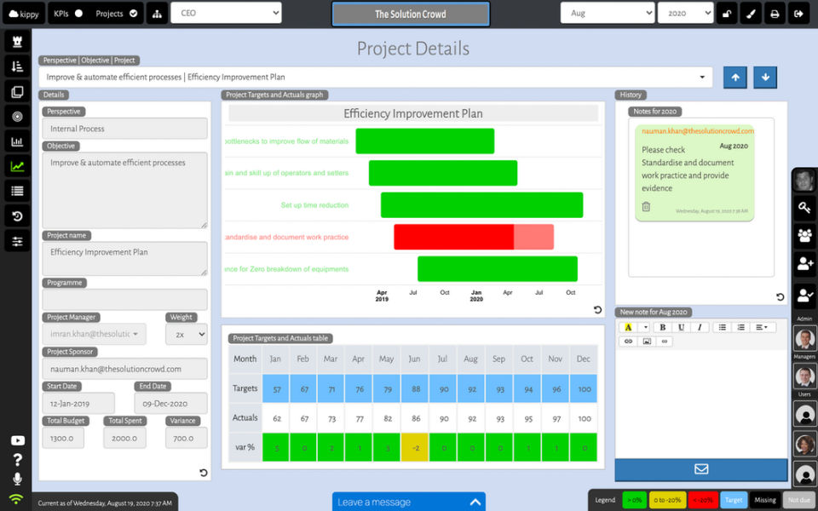Image resolution: width=818 pixels, height=511 pixels.
Task: Toggle the Projects switch in top bar
Action: [x=134, y=14]
